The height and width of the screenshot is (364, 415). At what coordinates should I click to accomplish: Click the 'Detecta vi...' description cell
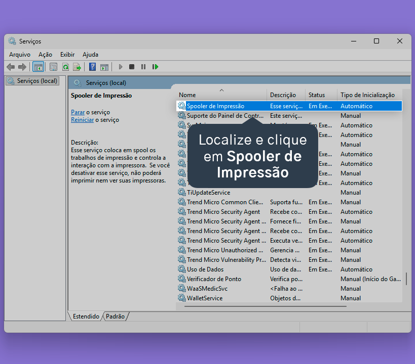point(285,260)
